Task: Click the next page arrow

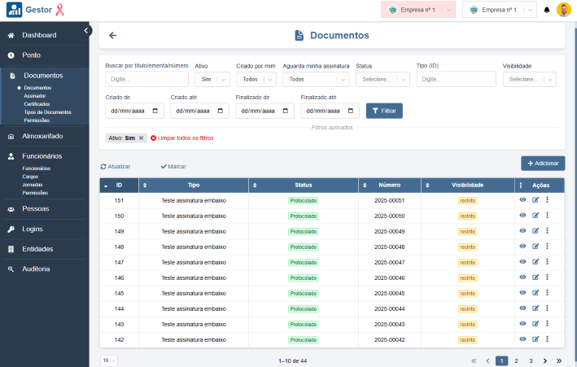Action: (x=545, y=360)
